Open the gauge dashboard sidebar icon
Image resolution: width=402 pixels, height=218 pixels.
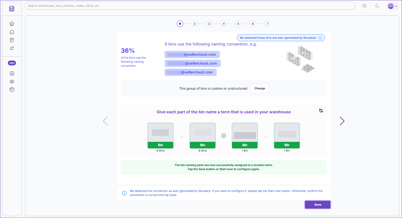tap(12, 90)
